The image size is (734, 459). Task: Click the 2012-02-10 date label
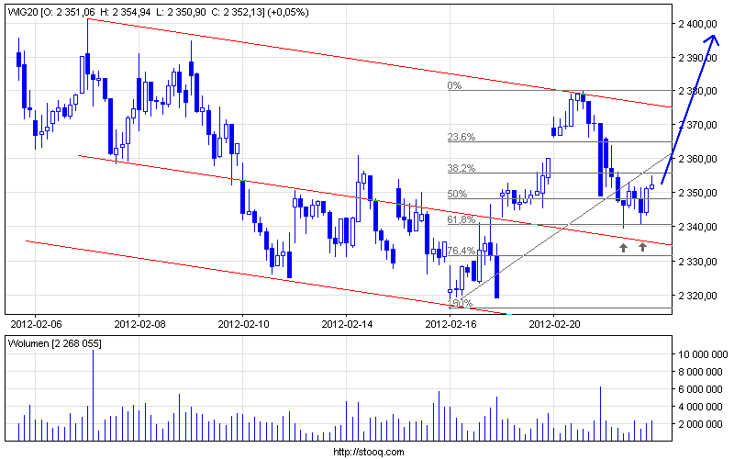pos(243,324)
